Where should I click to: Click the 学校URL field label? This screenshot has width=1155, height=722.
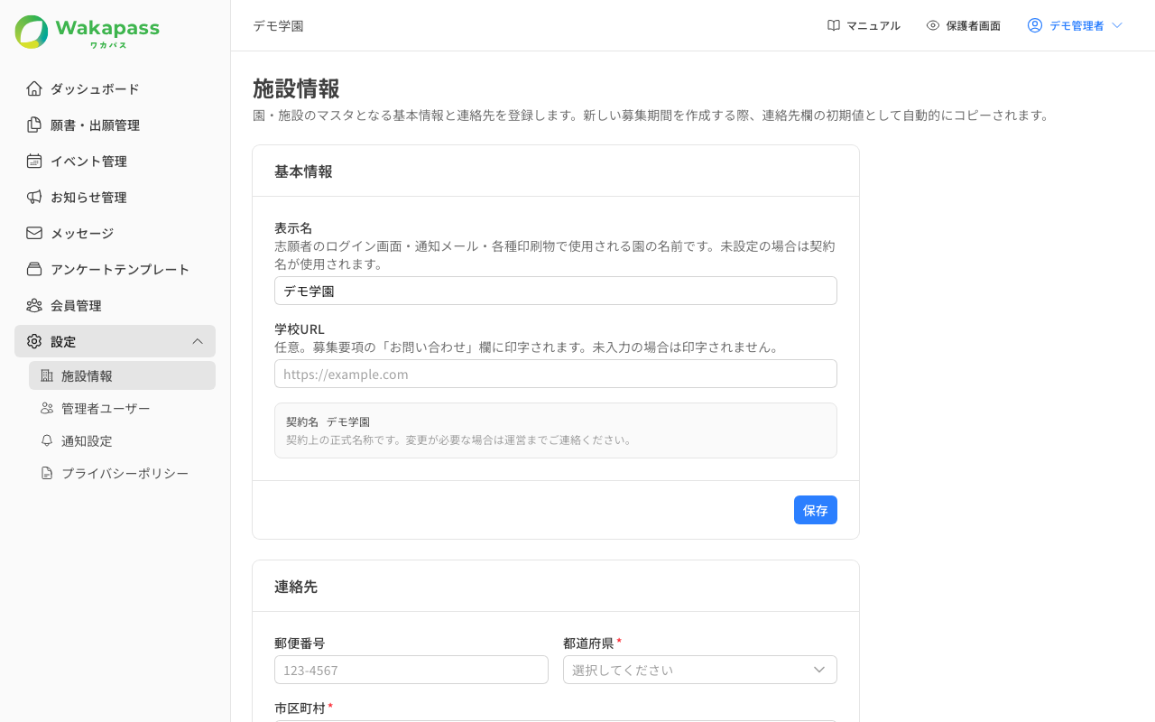[x=300, y=329]
